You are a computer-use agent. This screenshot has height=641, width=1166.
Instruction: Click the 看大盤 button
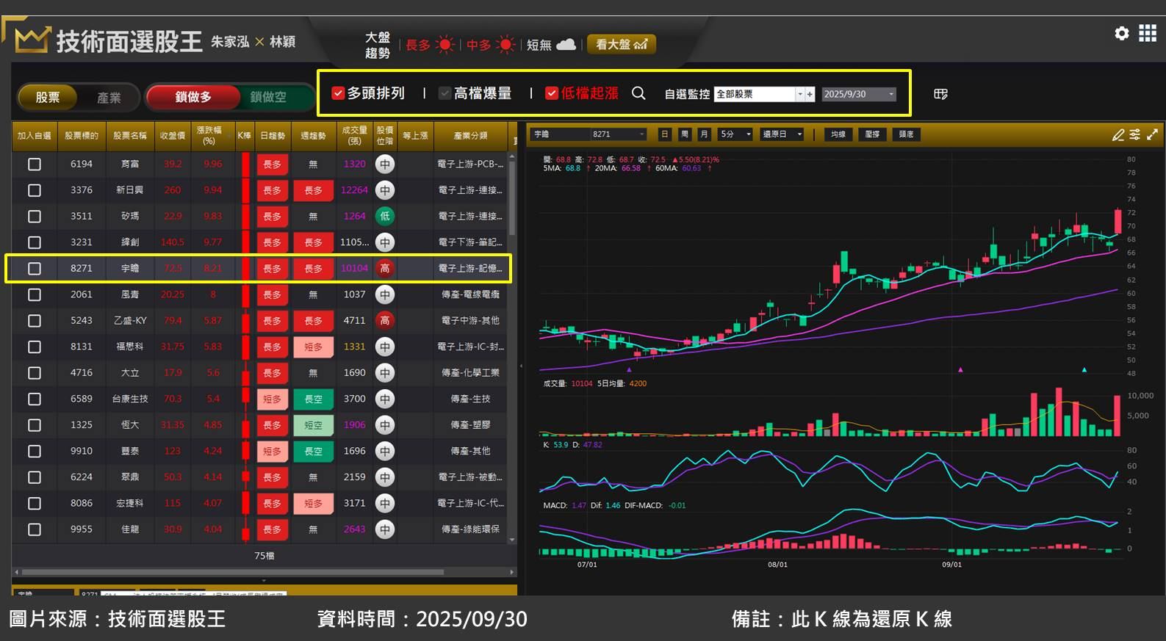(621, 45)
